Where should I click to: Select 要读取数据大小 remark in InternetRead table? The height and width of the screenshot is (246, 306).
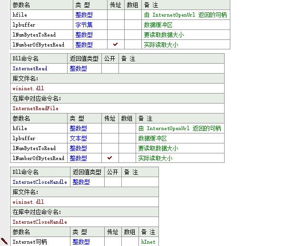[x=158, y=148]
